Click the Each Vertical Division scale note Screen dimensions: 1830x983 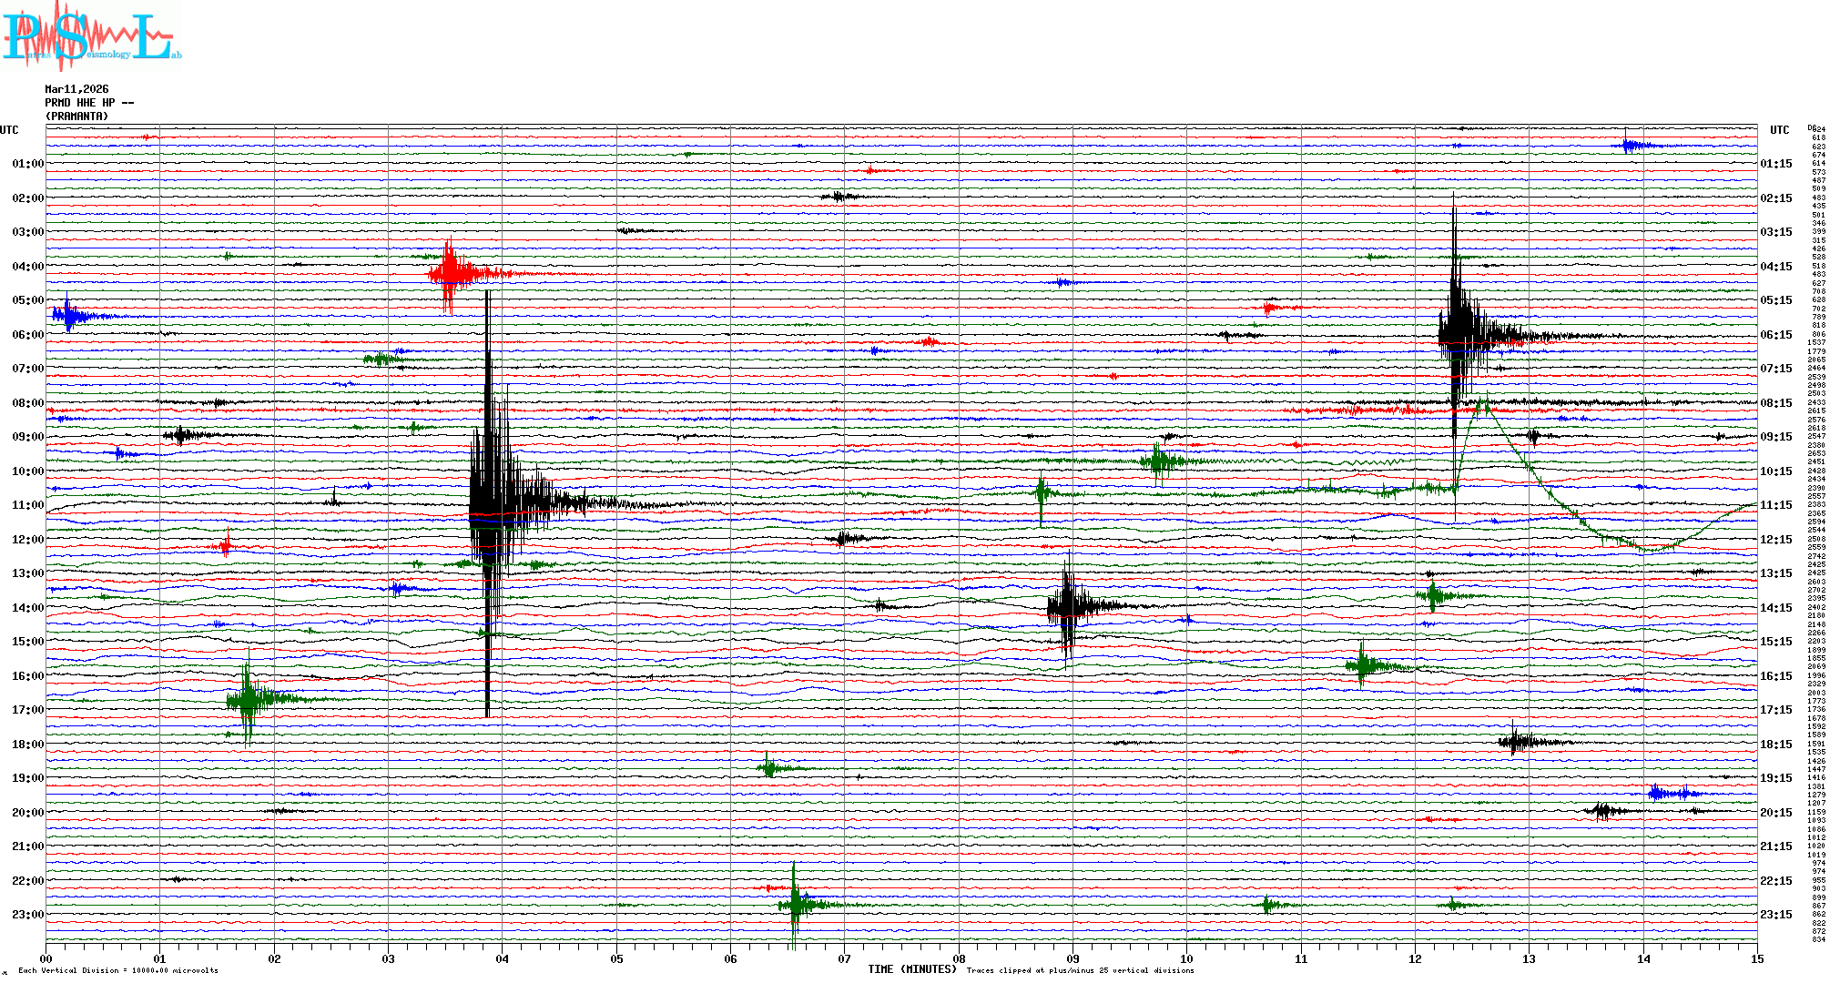pyautogui.click(x=117, y=970)
